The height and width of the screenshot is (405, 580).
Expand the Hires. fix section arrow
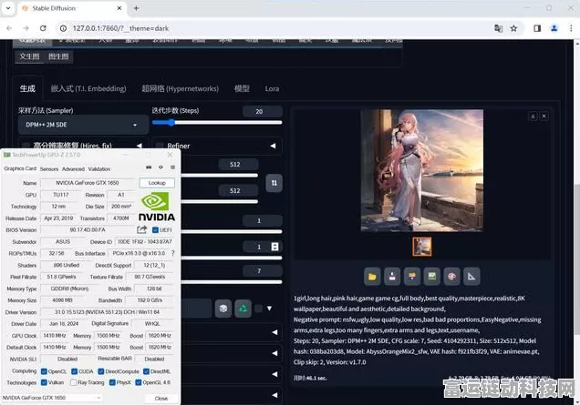coord(140,146)
